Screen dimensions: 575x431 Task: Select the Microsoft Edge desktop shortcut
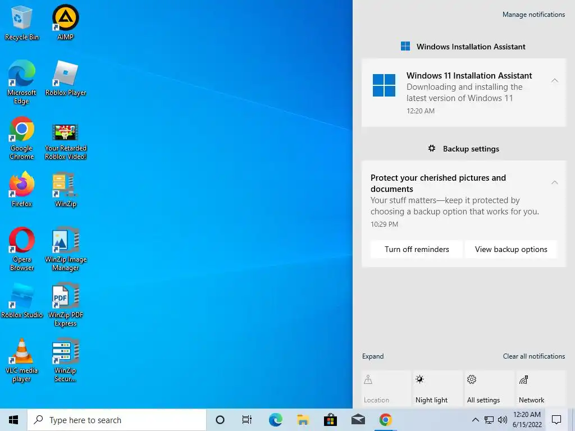22,82
